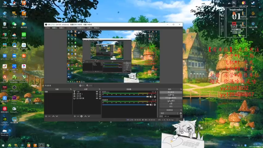Screen dimensions: 263x148
Task: Open scene transition properties gear
Action: [x=180, y=113]
